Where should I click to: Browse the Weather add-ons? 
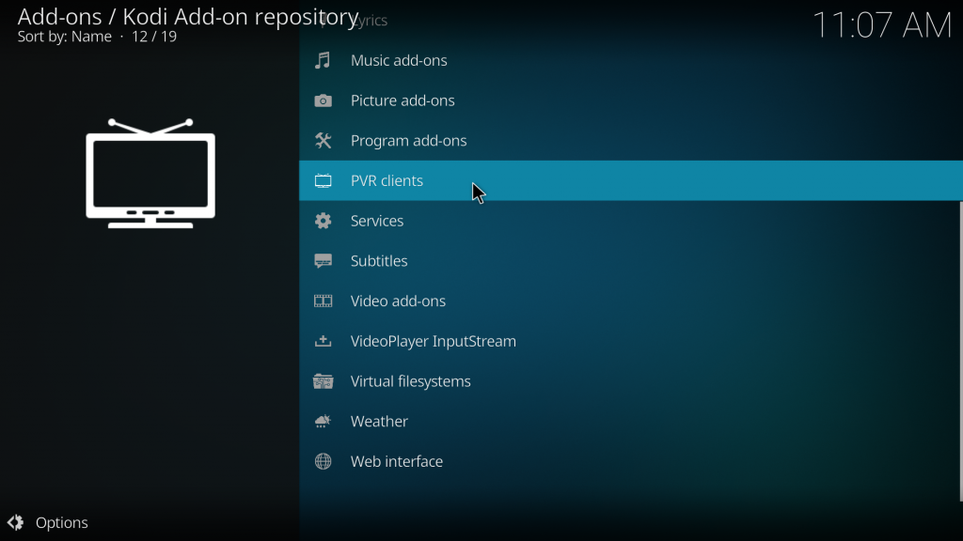click(631, 422)
